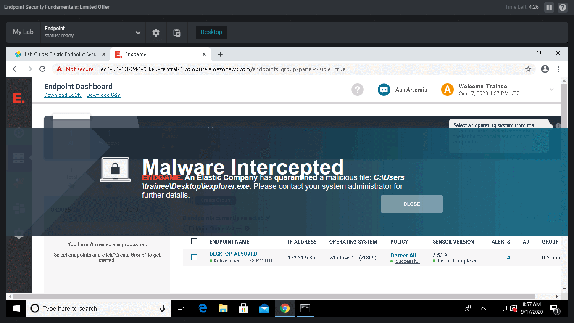Switch to the Lab Guide browser tab
The width and height of the screenshot is (574, 323).
58,54
